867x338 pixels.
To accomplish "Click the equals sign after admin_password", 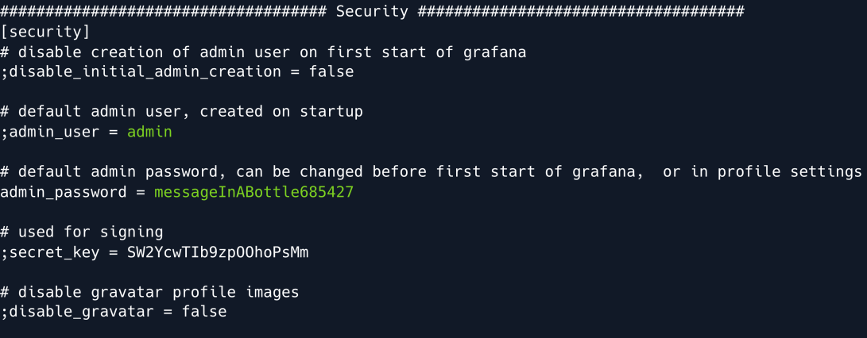I will (x=141, y=193).
